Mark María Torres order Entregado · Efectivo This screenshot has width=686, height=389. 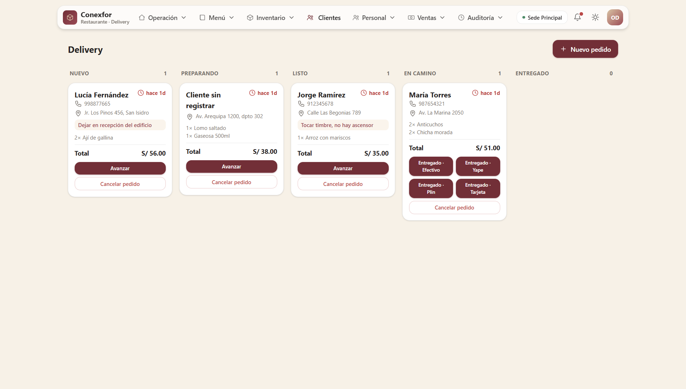point(431,166)
